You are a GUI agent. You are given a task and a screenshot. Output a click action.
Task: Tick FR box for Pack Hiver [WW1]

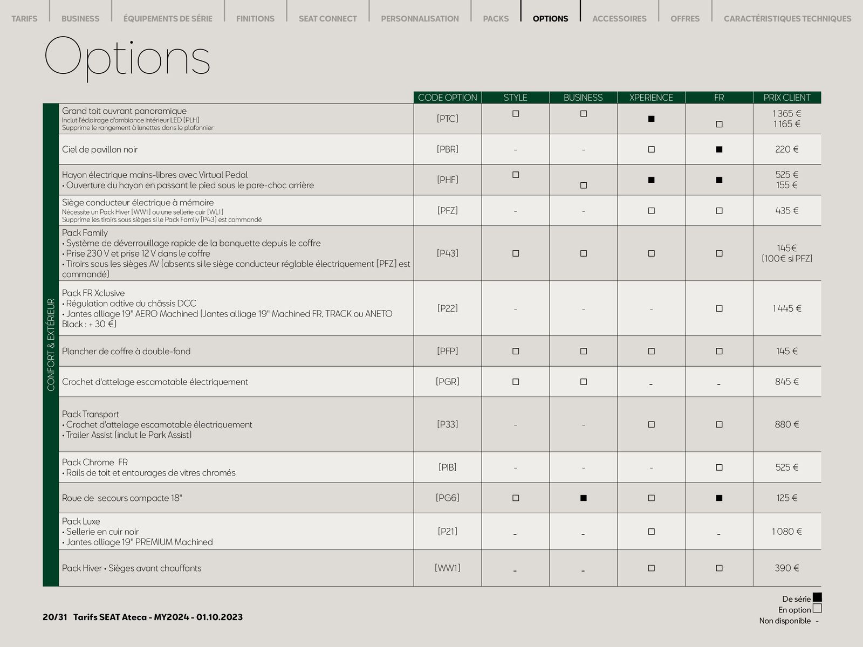tap(719, 568)
